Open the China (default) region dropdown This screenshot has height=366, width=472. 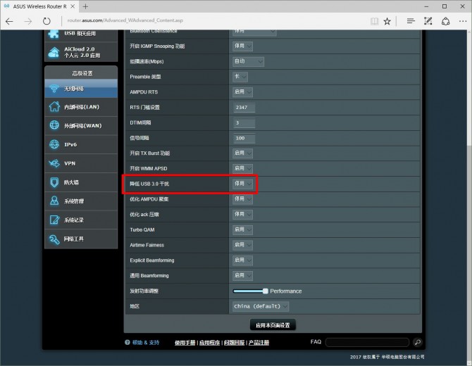(x=261, y=306)
